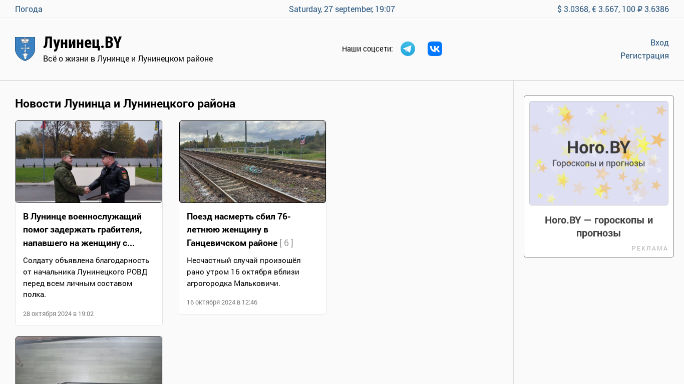684x384 pixels.
Task: Open the soldier and policeman handshake photo
Action: tap(89, 161)
